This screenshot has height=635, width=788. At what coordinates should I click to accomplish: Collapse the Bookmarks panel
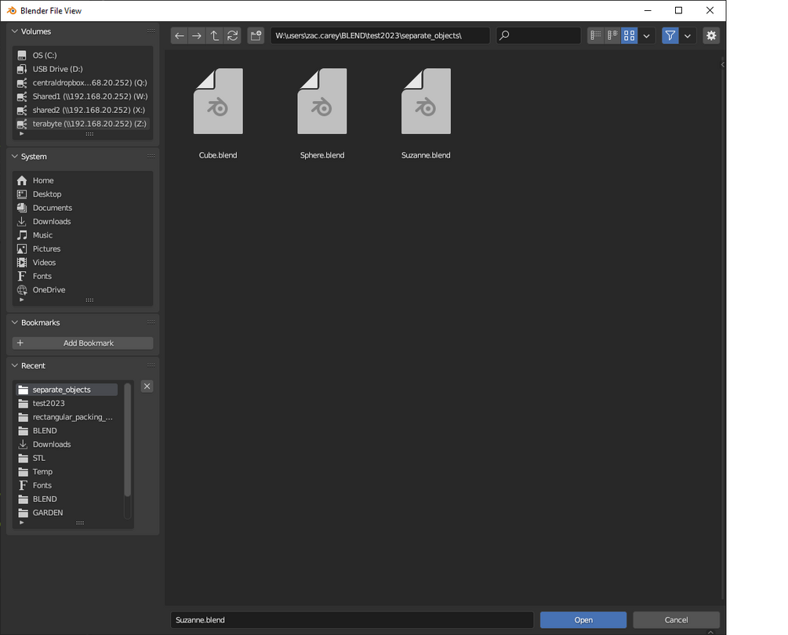tap(15, 322)
